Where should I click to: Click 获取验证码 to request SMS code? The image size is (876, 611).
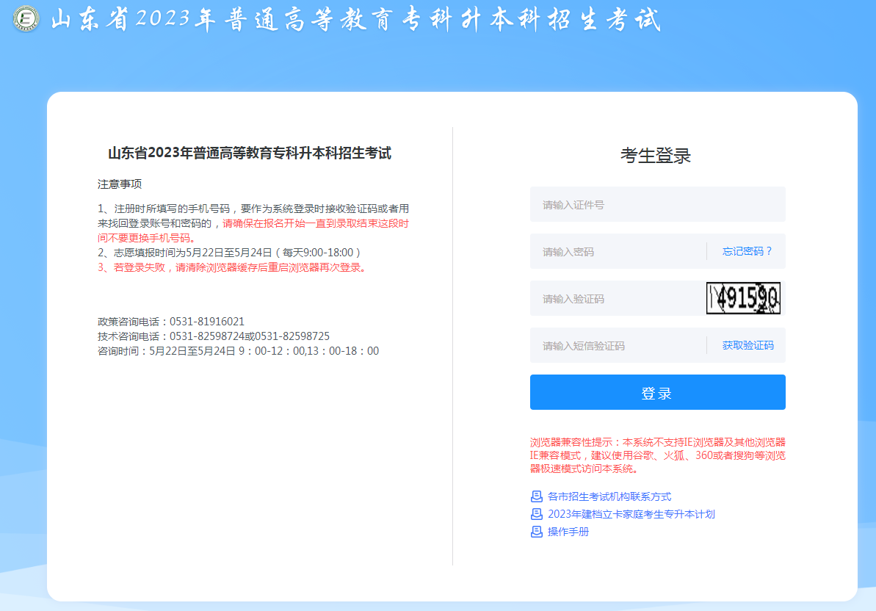coord(746,345)
